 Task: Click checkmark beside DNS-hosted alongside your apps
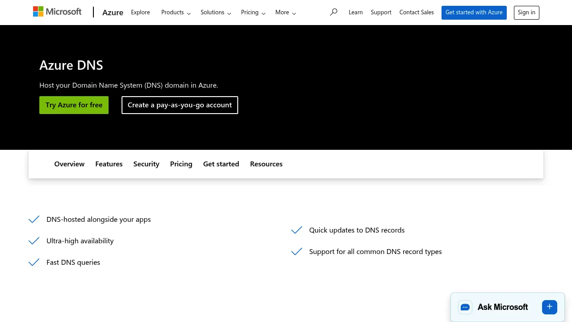point(34,219)
